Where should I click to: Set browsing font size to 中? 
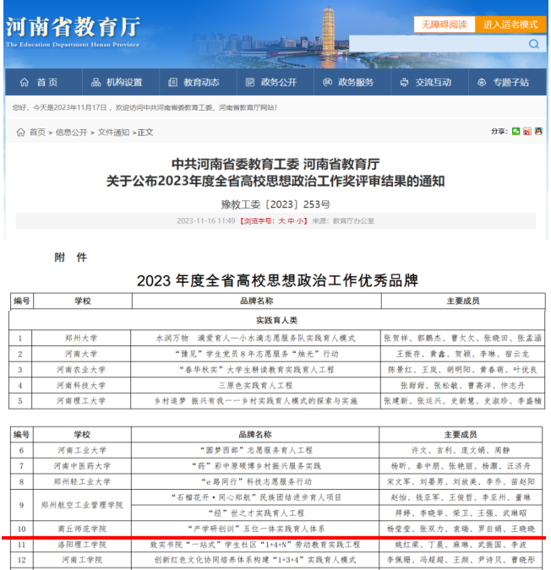point(291,221)
